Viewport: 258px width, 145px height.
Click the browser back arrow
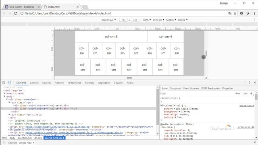tap(4, 13)
